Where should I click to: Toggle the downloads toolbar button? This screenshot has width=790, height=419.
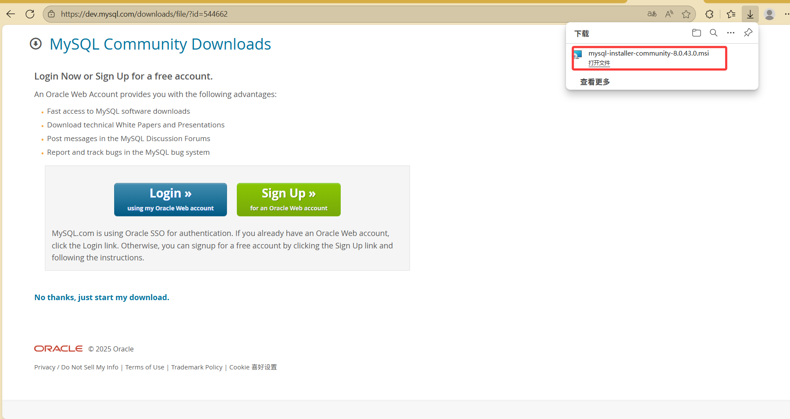(x=750, y=14)
